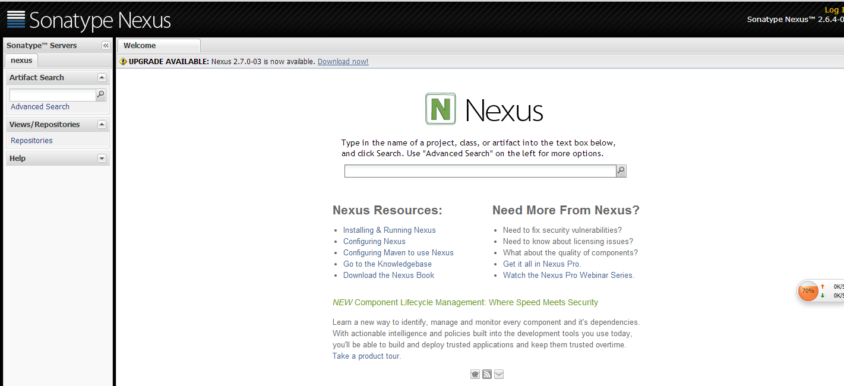This screenshot has width=844, height=386.
Task: Go to the Knowledgebase link
Action: click(387, 264)
